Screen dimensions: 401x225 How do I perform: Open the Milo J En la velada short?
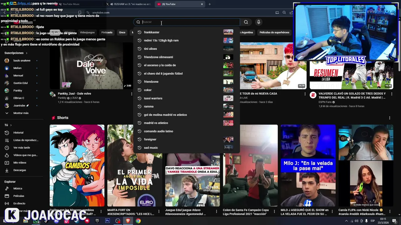tap(308, 166)
